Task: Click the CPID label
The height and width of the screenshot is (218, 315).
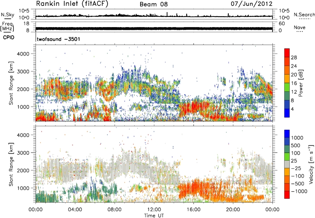Action: click(x=9, y=37)
